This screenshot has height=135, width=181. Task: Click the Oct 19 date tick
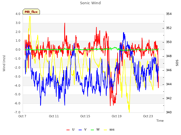pyautogui.click(x=117, y=116)
